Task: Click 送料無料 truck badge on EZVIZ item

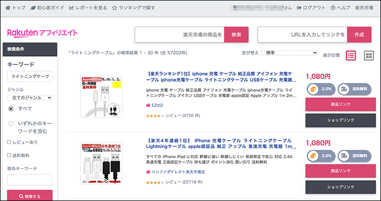Action: tap(355, 89)
